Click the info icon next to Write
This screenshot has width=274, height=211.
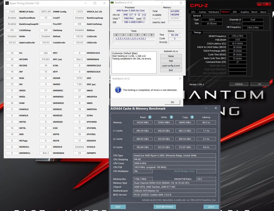(171, 117)
